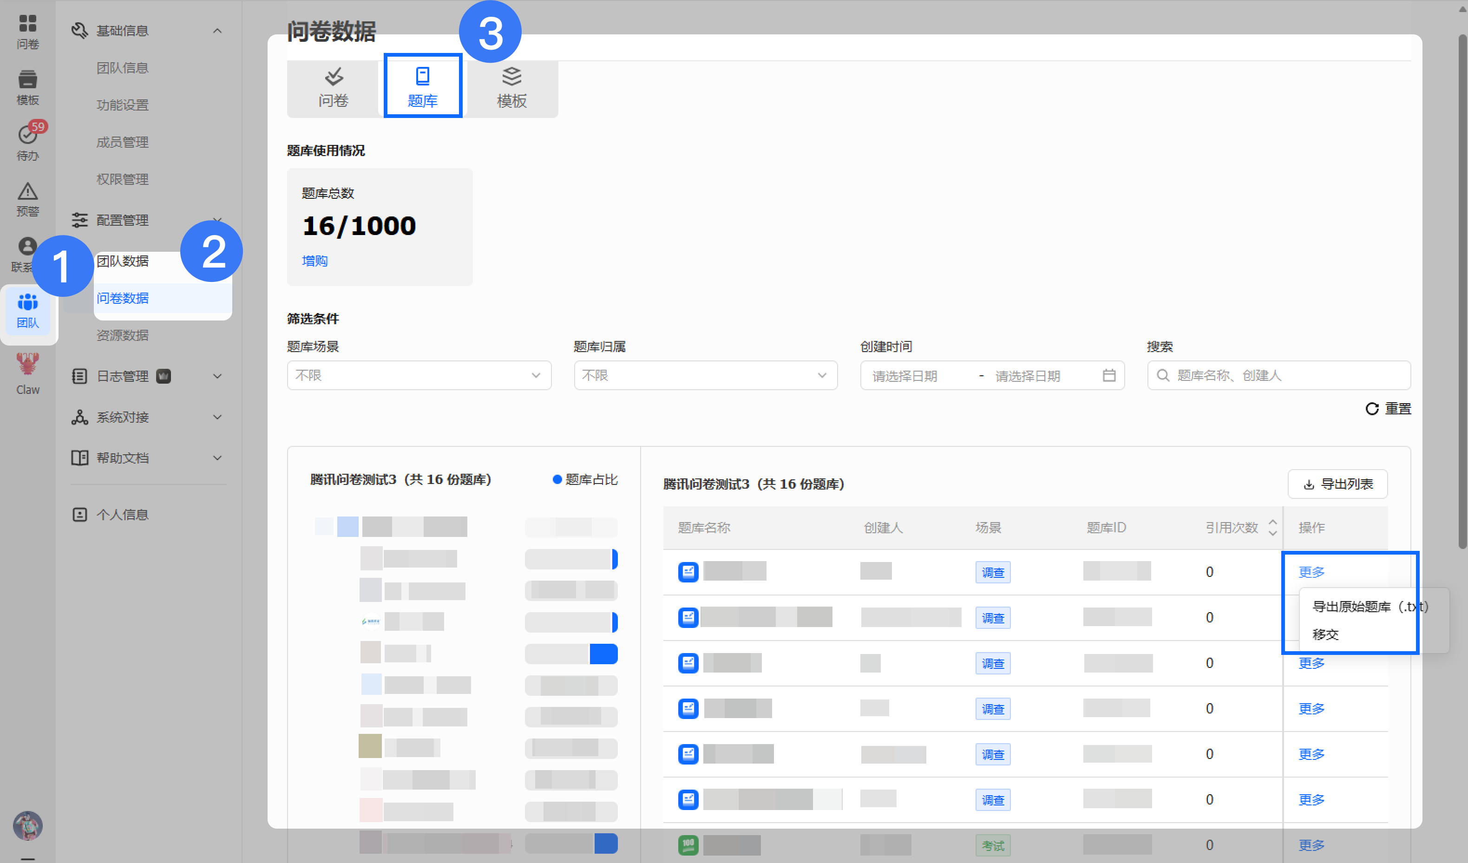Click the calendar icon in 创建时间 field
Viewport: 1468px width, 863px height.
[x=1108, y=376]
